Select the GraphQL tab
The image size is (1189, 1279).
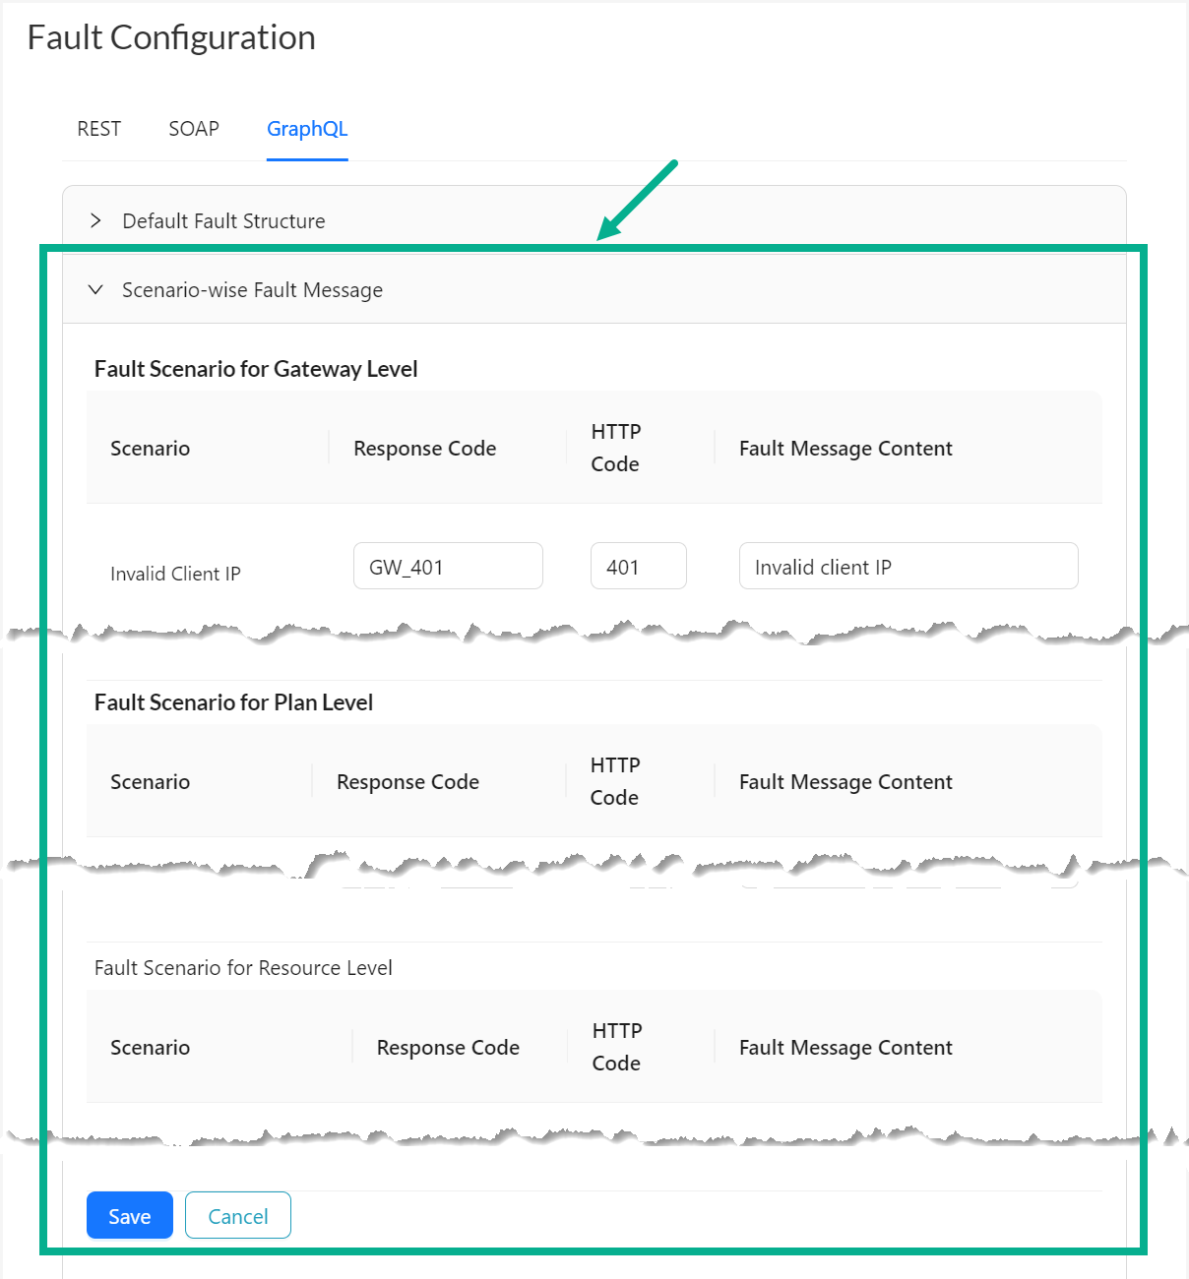(307, 129)
